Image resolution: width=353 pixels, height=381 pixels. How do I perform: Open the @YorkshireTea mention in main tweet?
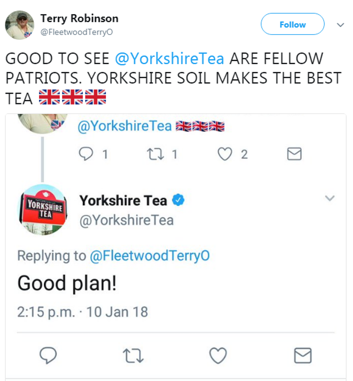(x=169, y=58)
